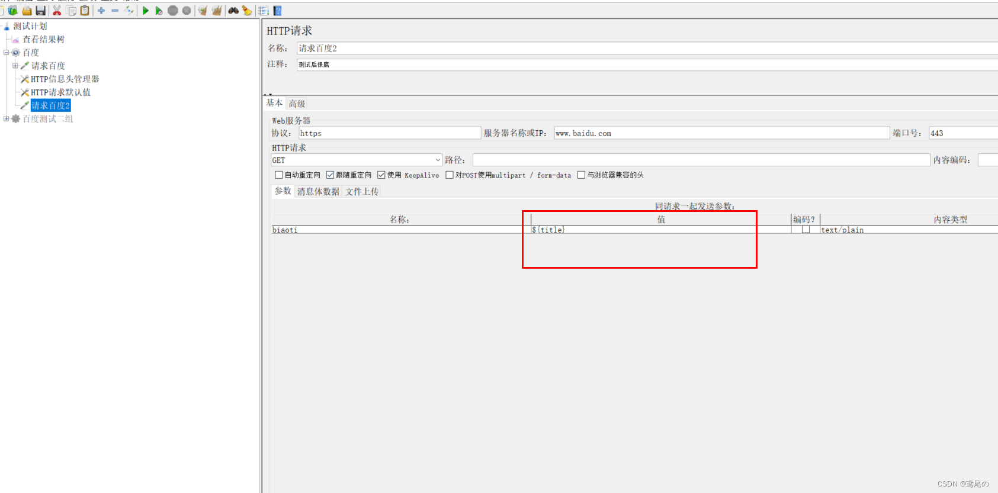Select 测试计划 root node in tree
The width and height of the screenshot is (998, 493).
[30, 26]
